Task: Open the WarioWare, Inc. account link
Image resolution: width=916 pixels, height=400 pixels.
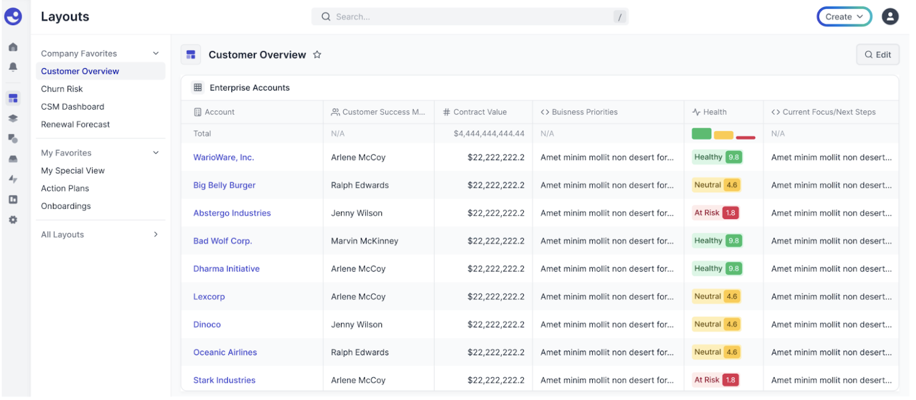Action: coord(224,157)
